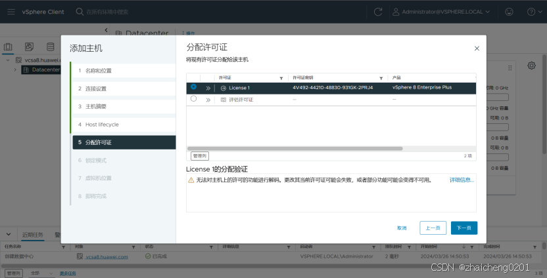
Task: Go to step 1 Name and location
Action: 124,71
